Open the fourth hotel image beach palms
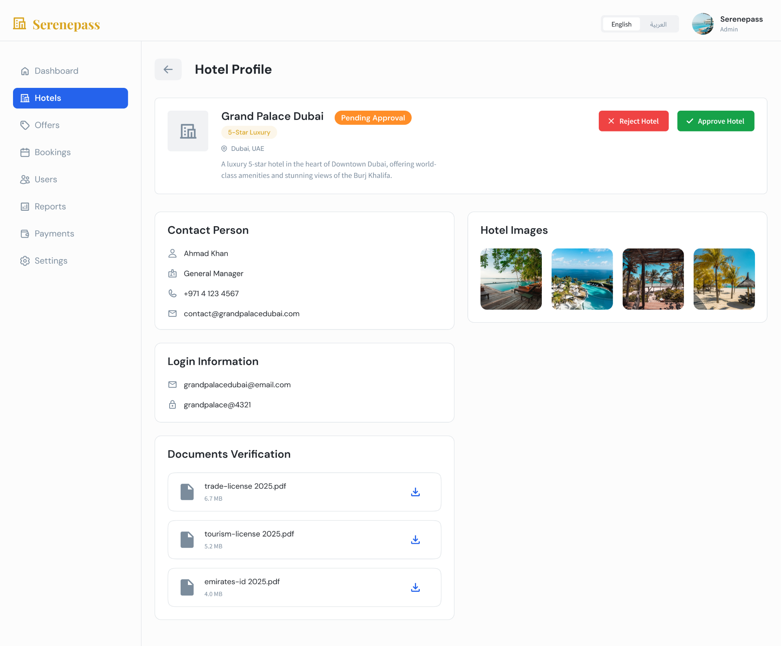Image resolution: width=781 pixels, height=646 pixels. 724,279
